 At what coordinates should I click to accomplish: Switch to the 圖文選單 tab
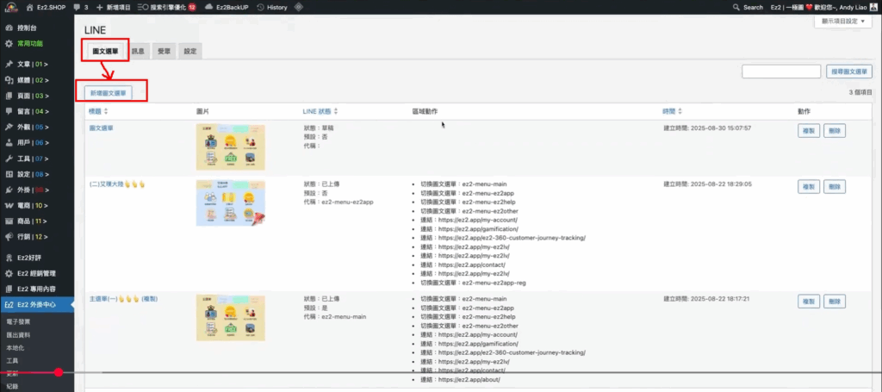105,51
